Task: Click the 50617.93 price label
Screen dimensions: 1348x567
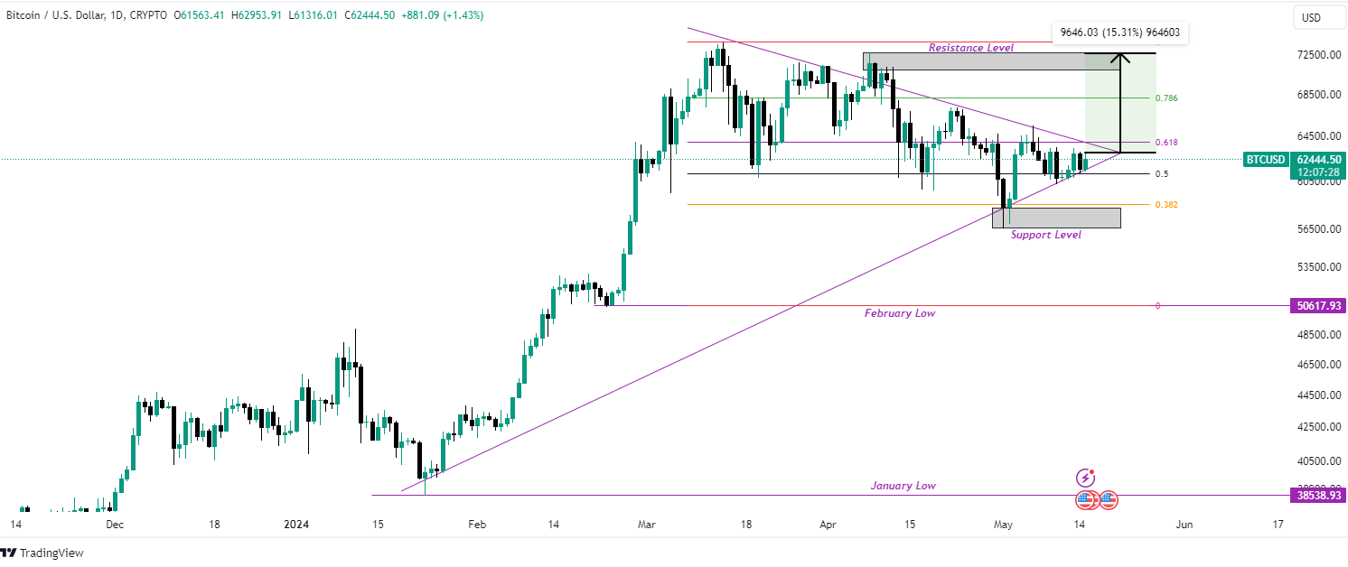Action: [x=1318, y=306]
